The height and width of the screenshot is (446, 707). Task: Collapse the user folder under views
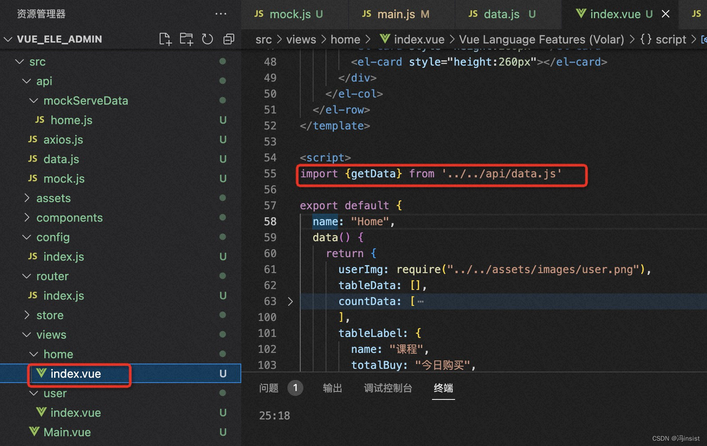click(34, 393)
